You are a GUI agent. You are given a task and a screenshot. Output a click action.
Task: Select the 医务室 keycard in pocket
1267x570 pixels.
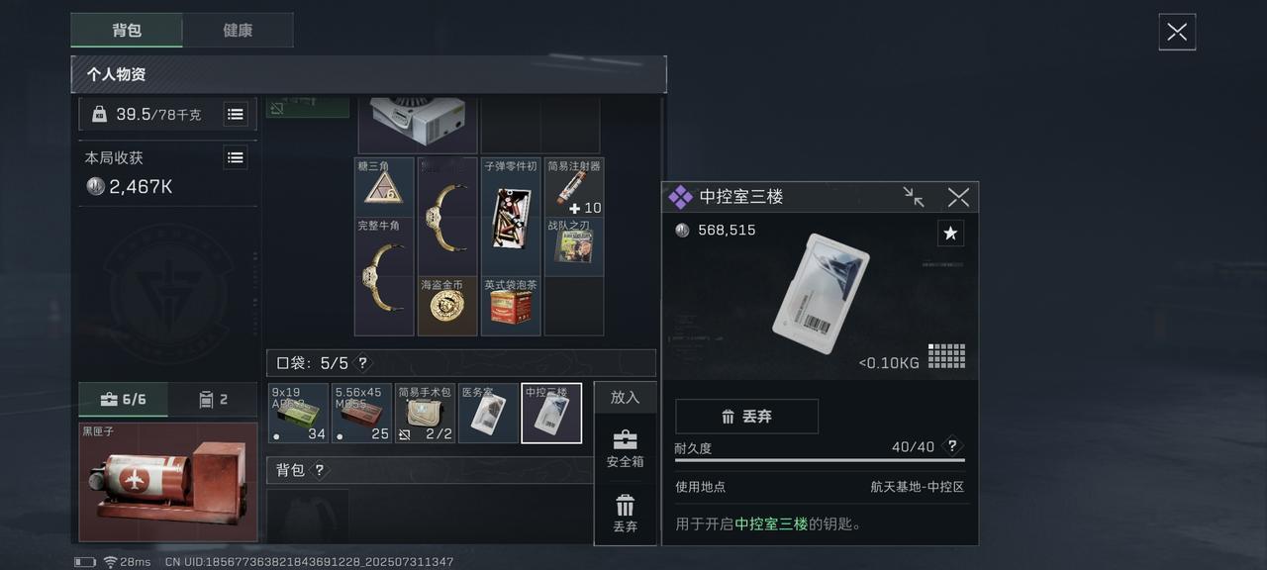(x=488, y=414)
